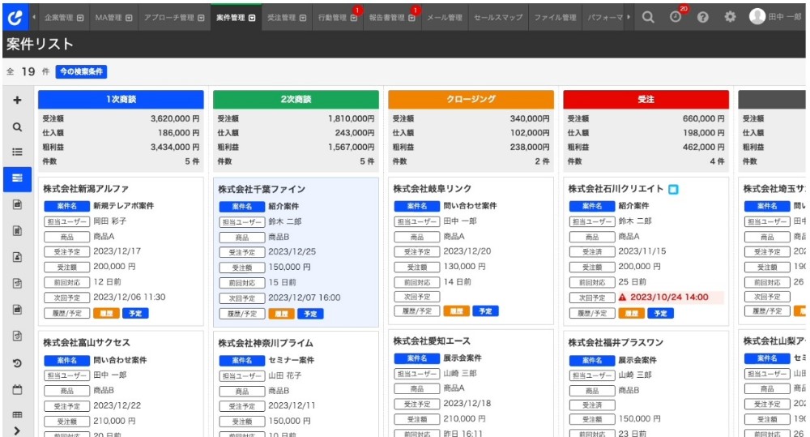Screen dimensions: 810x437
Task: Click the magnifier icon in top bar
Action: (648, 17)
